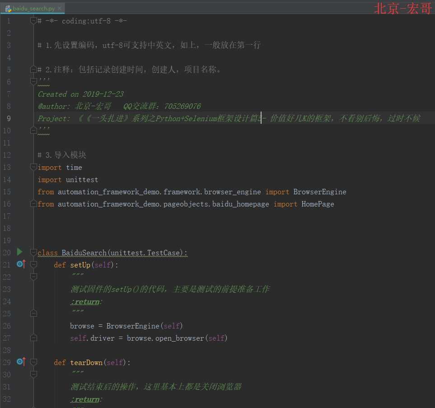Collapse the comment fold on line 5
Viewport: 435px width, 408px height.
[x=33, y=70]
